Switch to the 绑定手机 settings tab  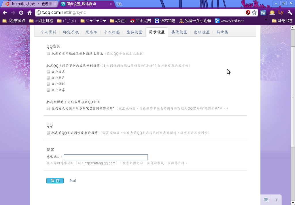(x=71, y=32)
